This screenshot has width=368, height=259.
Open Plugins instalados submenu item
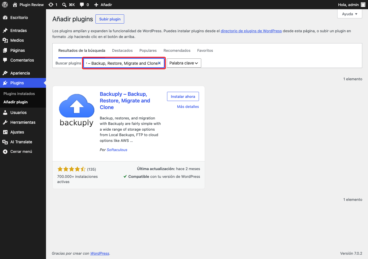[19, 94]
